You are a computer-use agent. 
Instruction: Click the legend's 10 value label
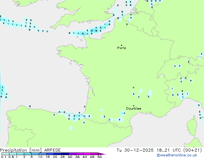coord(40,157)
